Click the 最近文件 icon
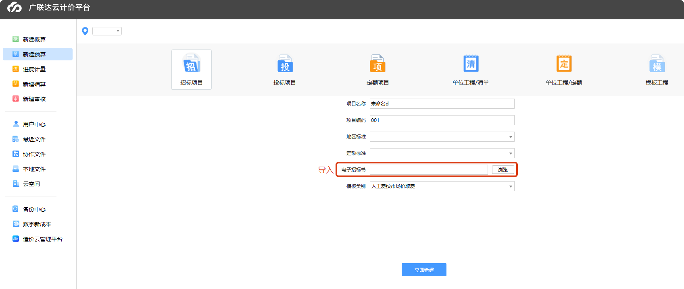Image resolution: width=684 pixels, height=289 pixels. [x=16, y=139]
